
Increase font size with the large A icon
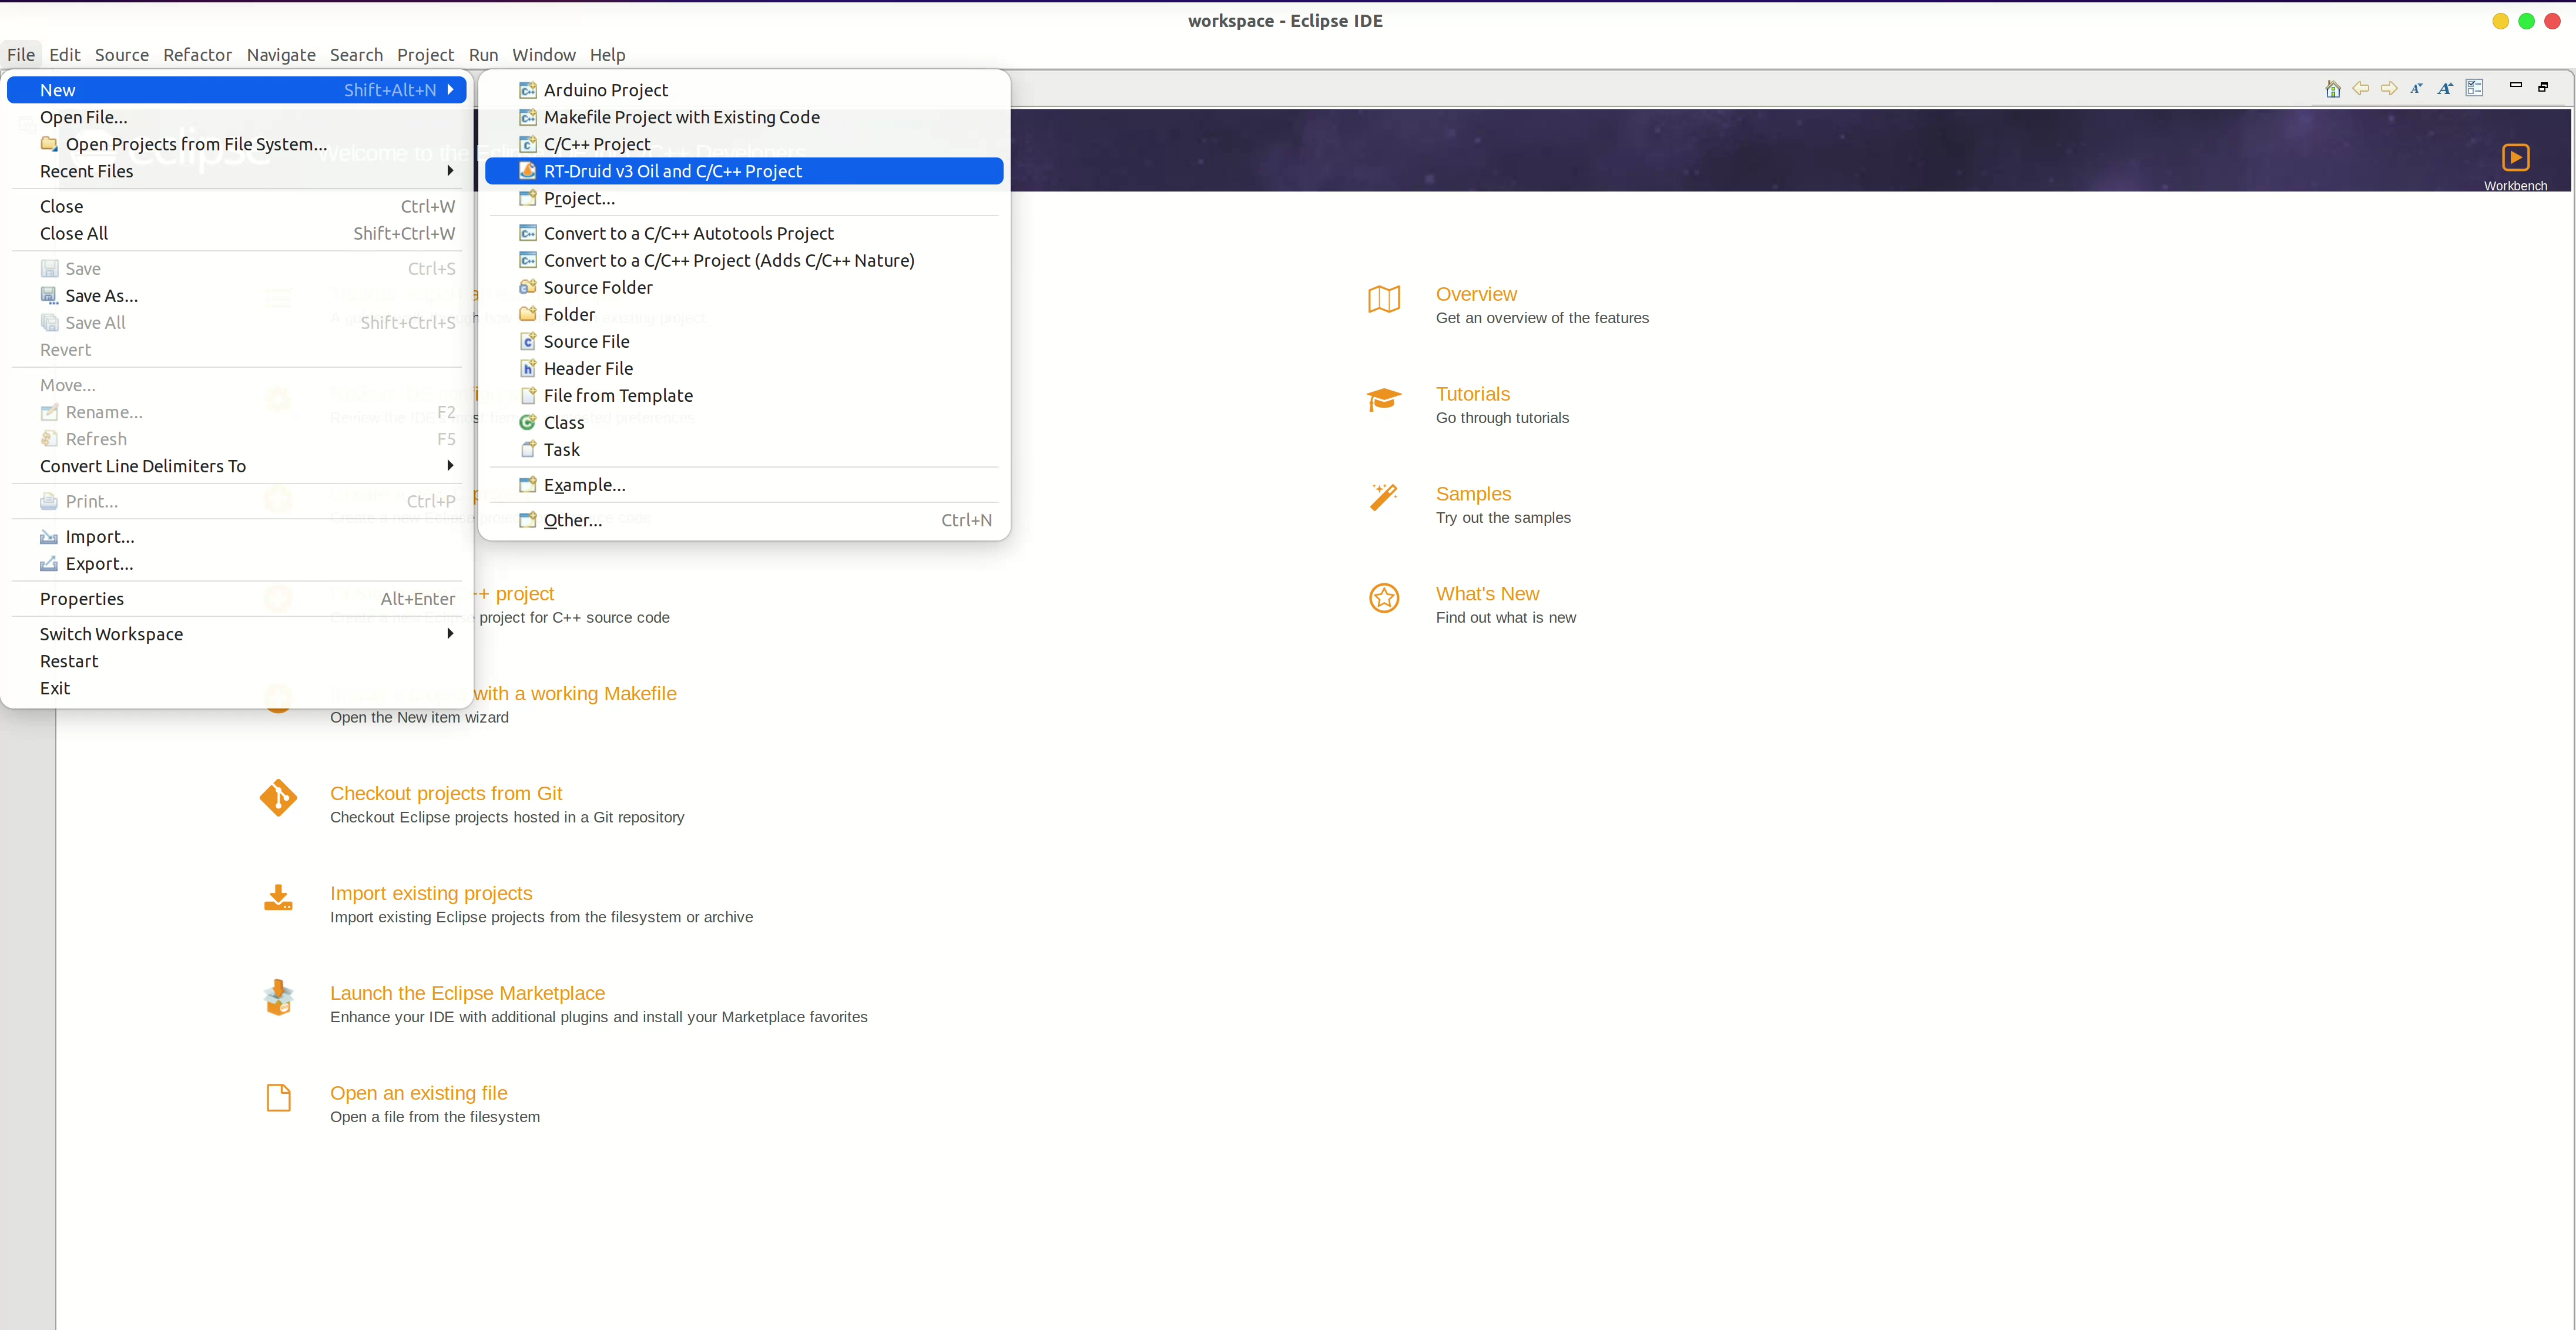tap(2445, 89)
